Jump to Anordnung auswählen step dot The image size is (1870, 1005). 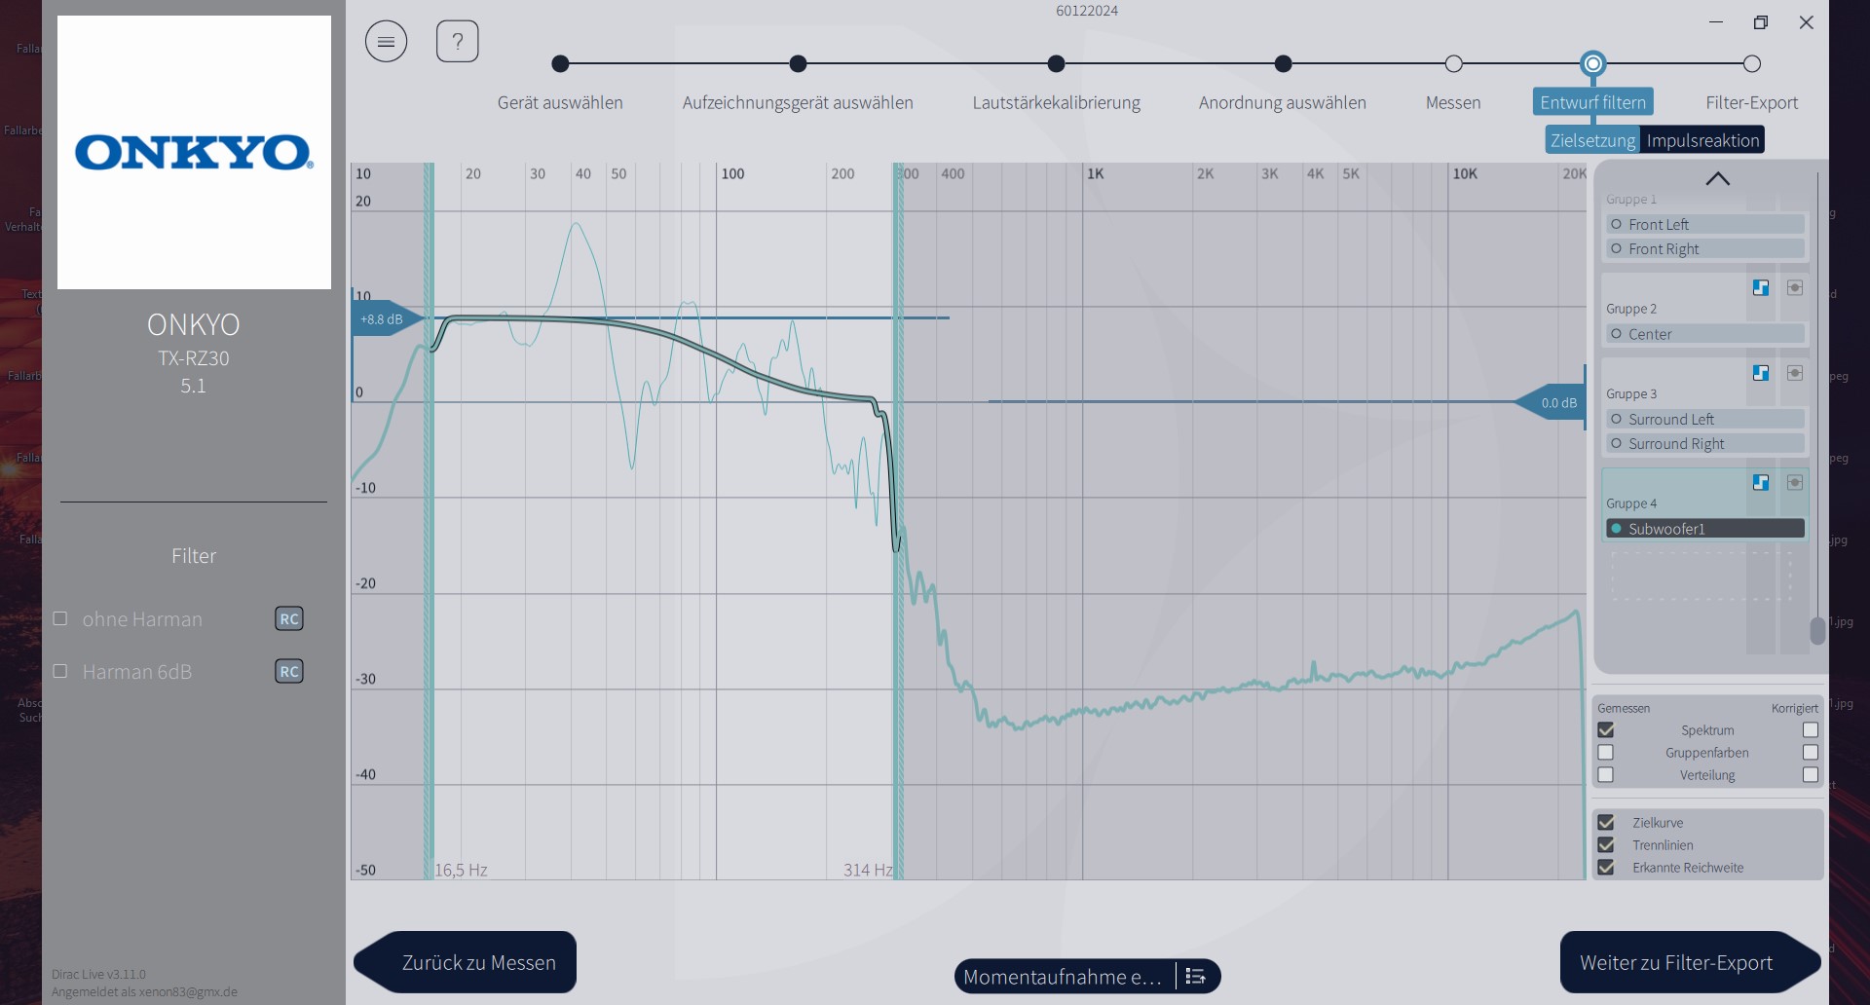click(x=1284, y=64)
